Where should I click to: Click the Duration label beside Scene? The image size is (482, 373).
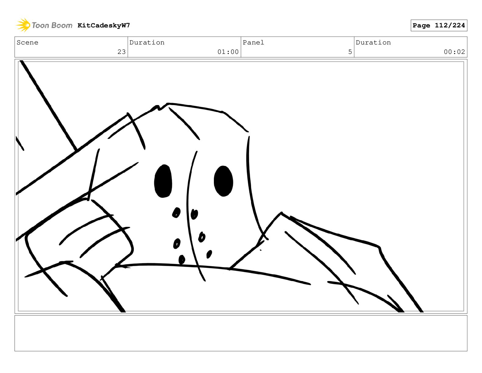tap(147, 43)
